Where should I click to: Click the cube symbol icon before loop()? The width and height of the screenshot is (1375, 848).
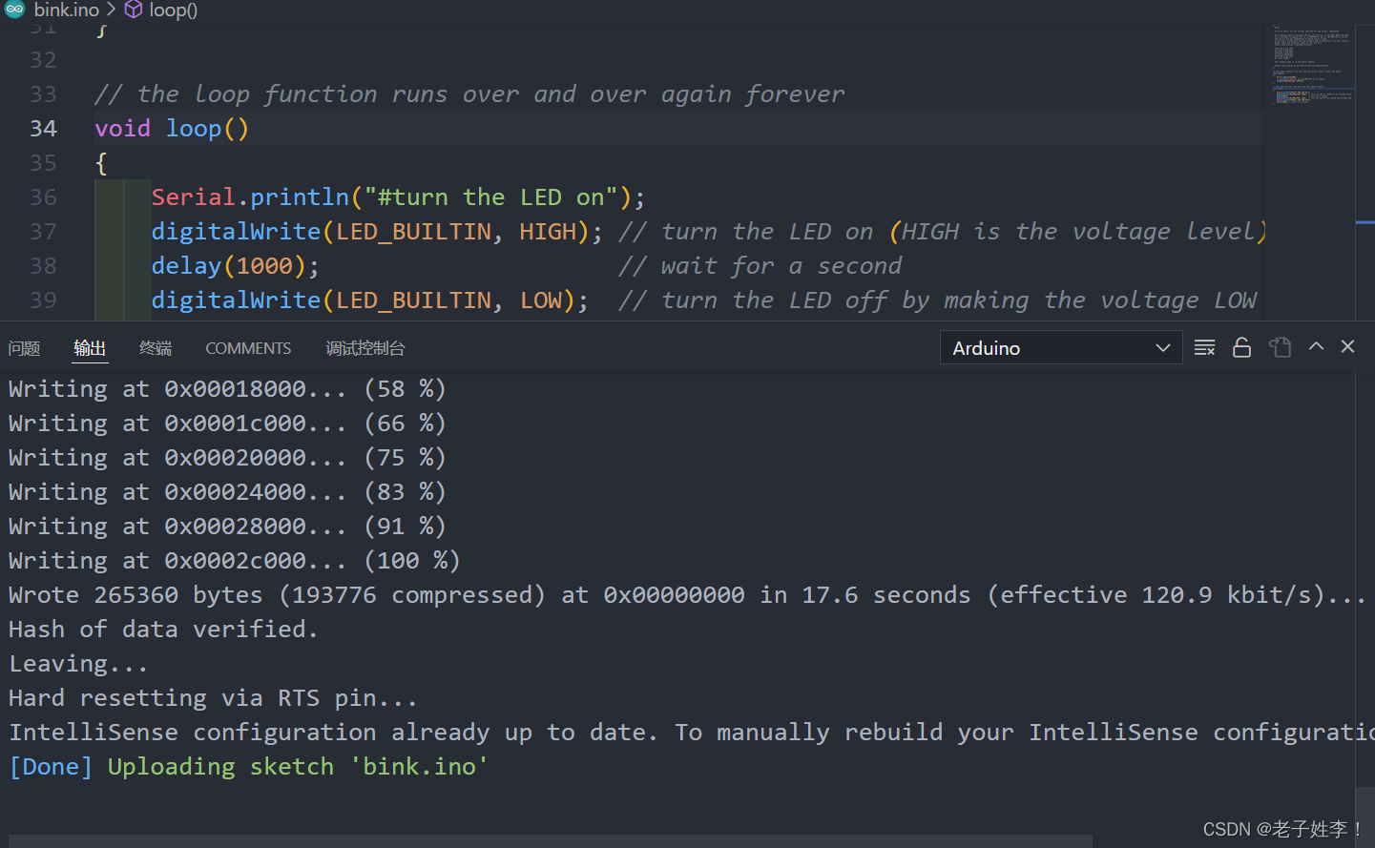click(134, 10)
